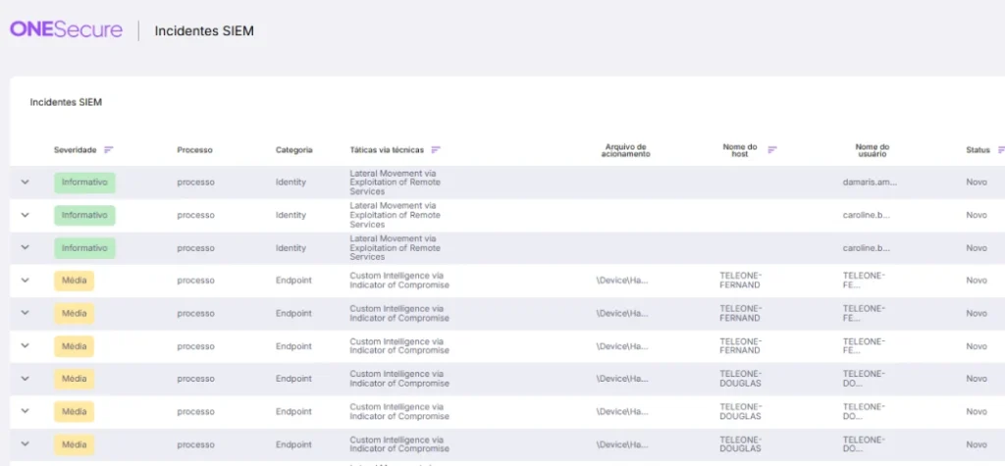Image resolution: width=1005 pixels, height=466 pixels.
Task: Open Lateral Movement tactic in damaris.am... row
Action: (x=395, y=182)
